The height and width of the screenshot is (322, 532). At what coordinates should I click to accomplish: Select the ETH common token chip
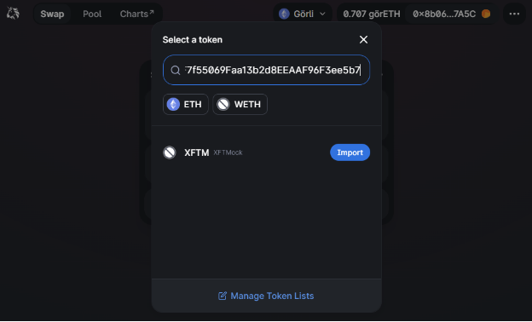[186, 105]
